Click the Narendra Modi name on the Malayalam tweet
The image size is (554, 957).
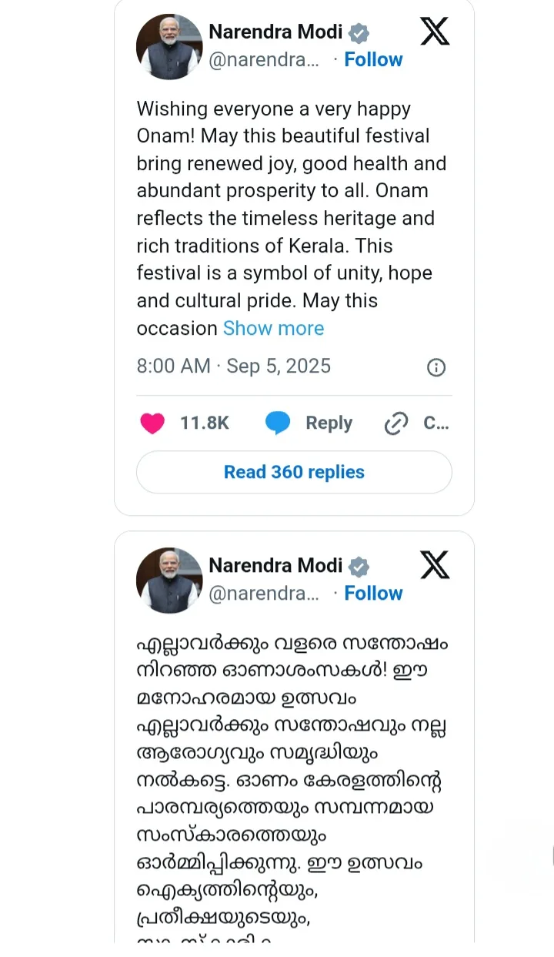pyautogui.click(x=275, y=565)
